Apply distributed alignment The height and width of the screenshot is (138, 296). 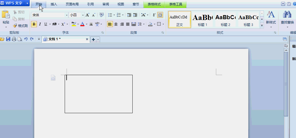(x=134, y=24)
